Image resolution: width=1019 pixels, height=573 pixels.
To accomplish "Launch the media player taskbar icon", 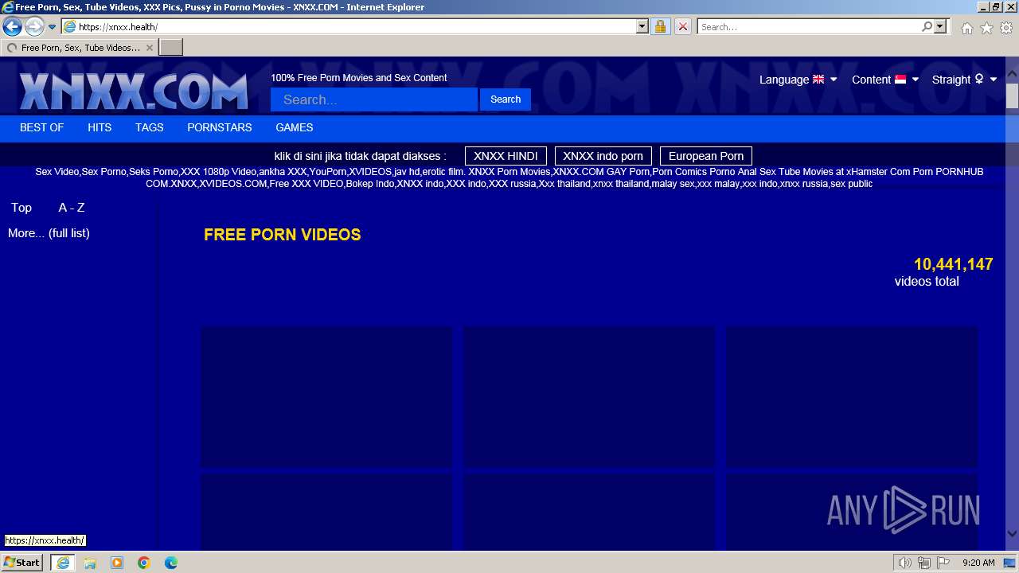I will [117, 563].
